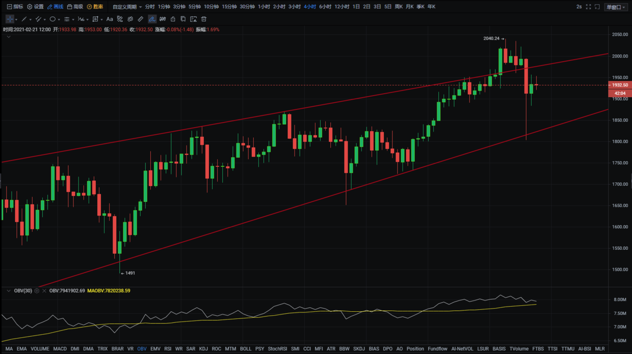Select the 1小时 timeframe
Screen dimensions: 632x354
[264, 7]
